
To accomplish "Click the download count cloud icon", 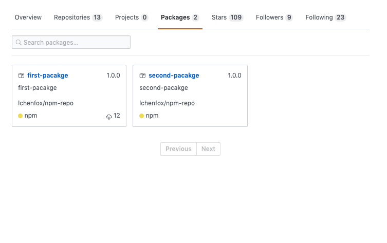I will (109, 117).
